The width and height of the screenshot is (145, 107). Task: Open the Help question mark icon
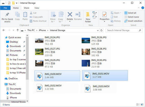[143, 8]
